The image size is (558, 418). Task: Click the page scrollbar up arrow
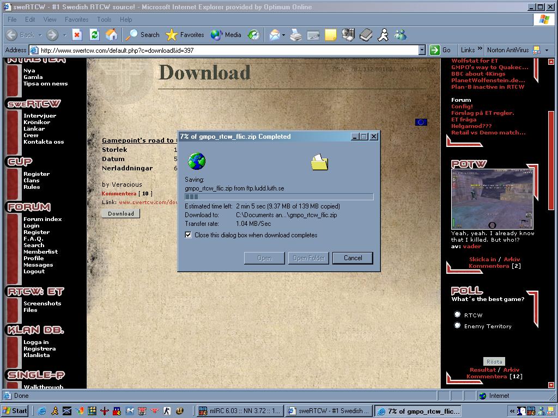click(x=551, y=62)
